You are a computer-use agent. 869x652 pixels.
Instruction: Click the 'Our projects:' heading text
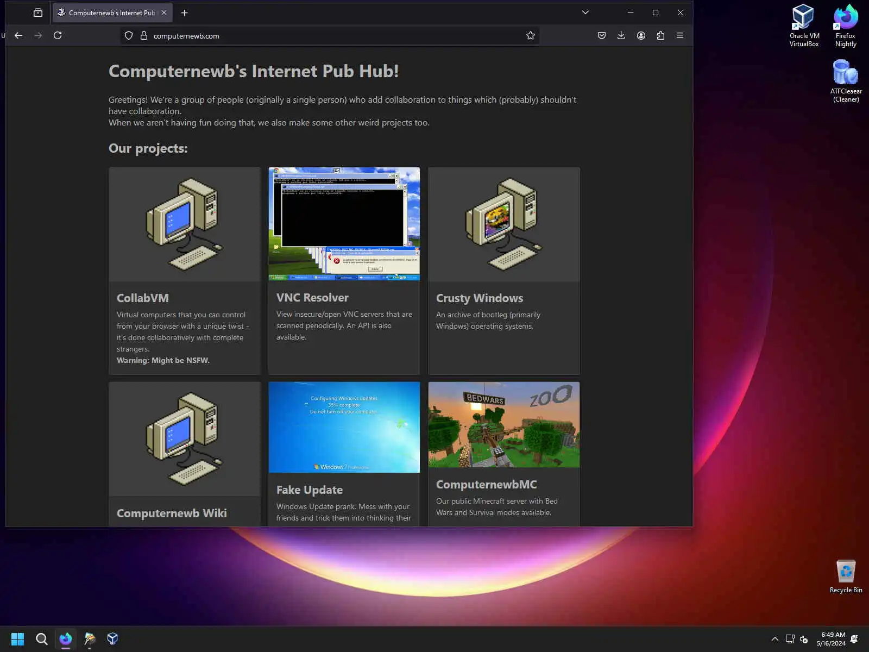pyautogui.click(x=148, y=148)
